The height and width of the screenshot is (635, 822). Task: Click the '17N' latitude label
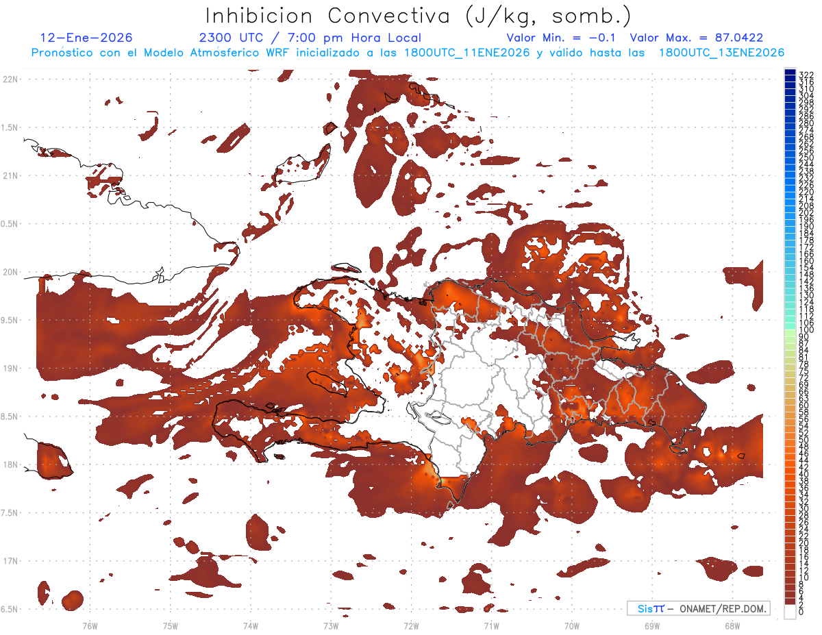(x=10, y=561)
